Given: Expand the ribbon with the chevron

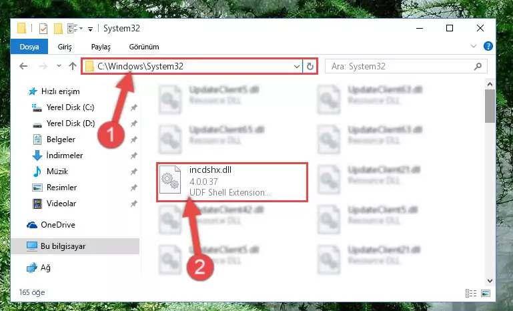Looking at the screenshot, I should [x=474, y=46].
